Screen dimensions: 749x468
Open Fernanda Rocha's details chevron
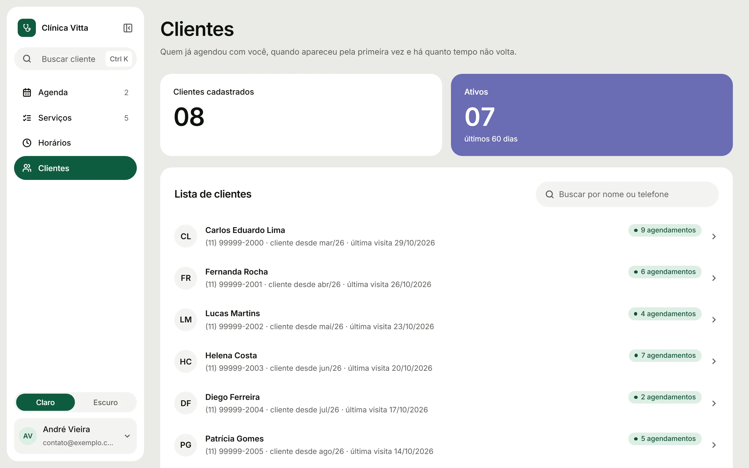(x=714, y=278)
